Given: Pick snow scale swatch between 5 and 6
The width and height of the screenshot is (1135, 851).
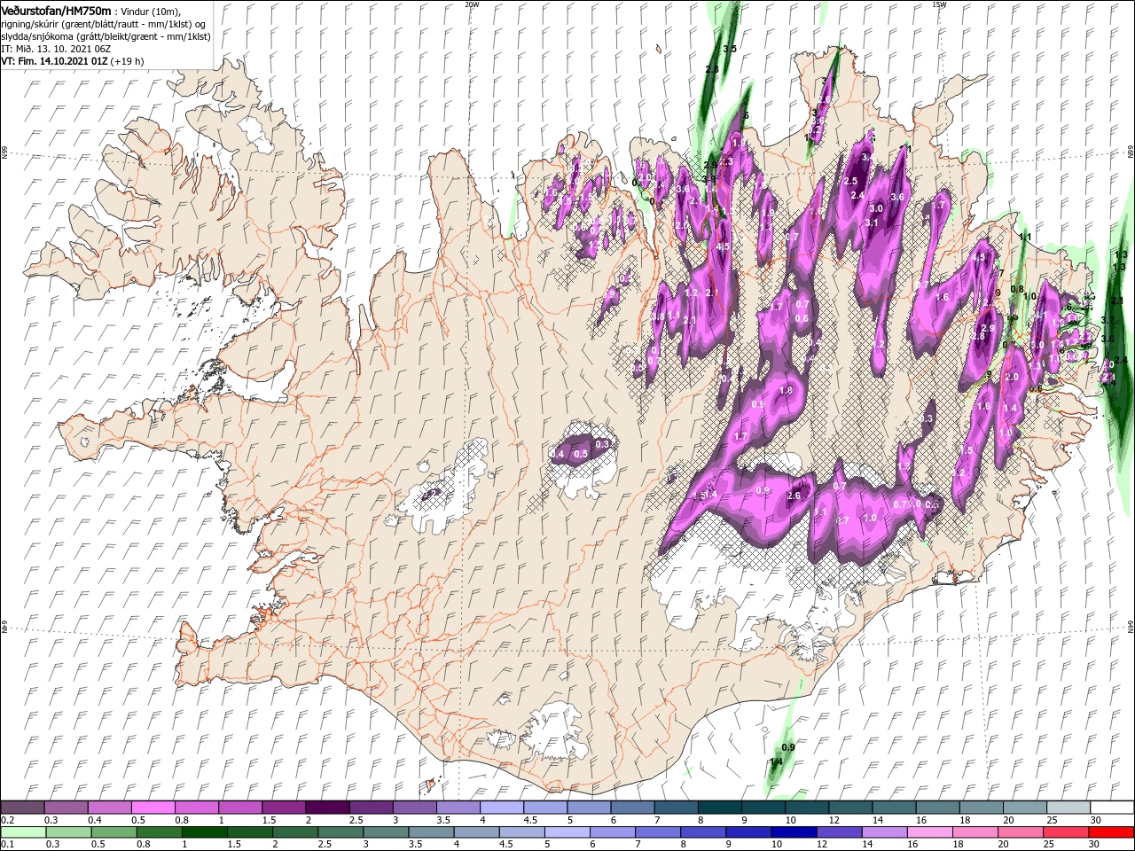Looking at the screenshot, I should (587, 807).
